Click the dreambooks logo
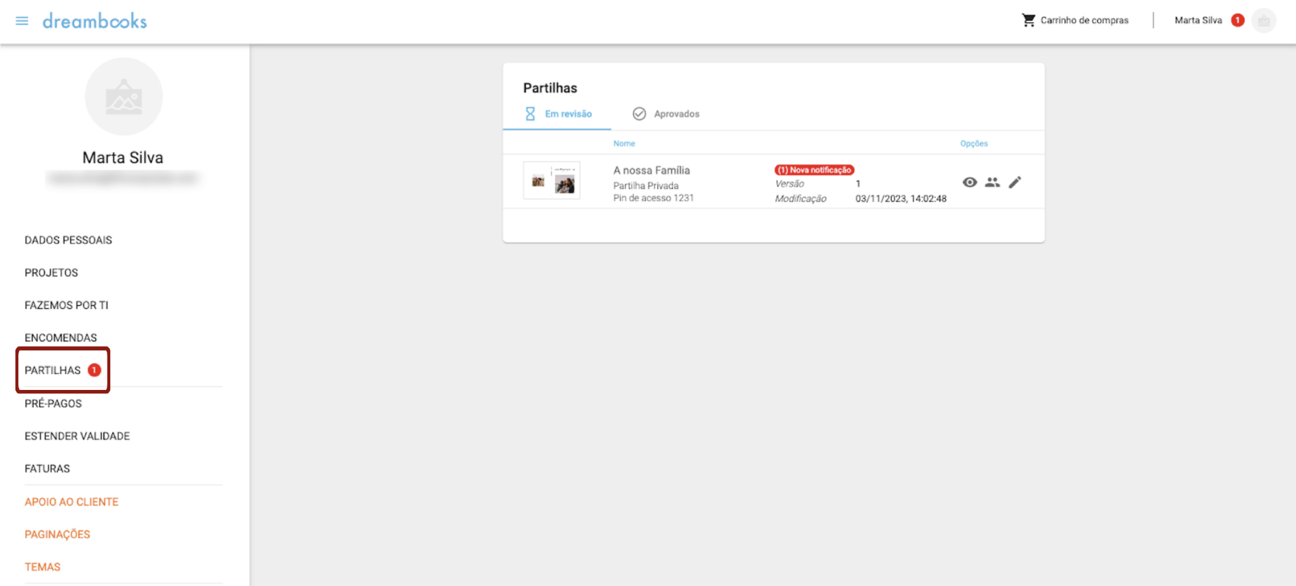Image resolution: width=1296 pixels, height=586 pixels. (x=95, y=21)
